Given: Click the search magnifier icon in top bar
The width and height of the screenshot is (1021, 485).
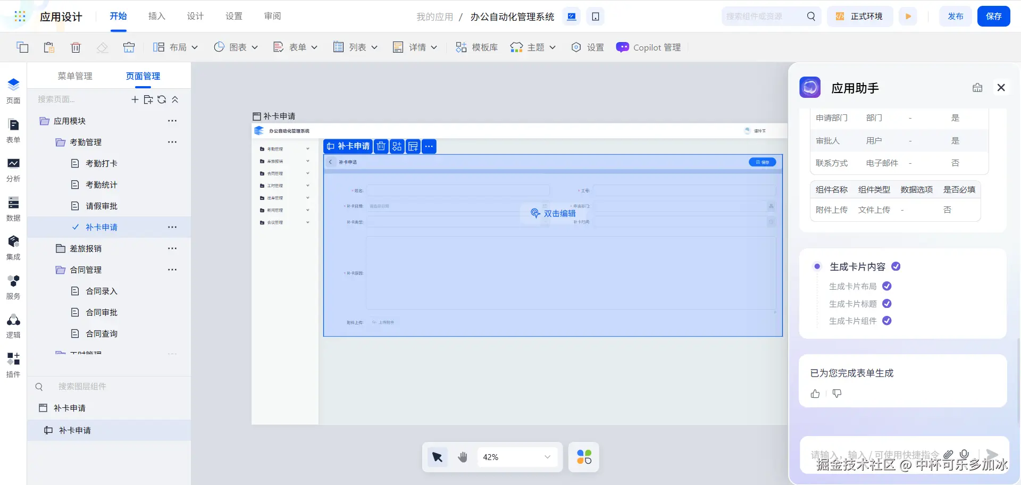Looking at the screenshot, I should click(x=811, y=16).
